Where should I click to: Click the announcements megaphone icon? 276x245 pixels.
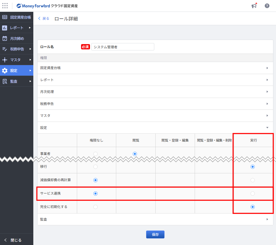pyautogui.click(x=254, y=6)
